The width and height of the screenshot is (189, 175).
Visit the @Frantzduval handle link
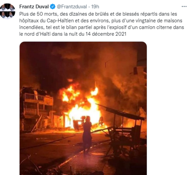pyautogui.click(x=72, y=6)
